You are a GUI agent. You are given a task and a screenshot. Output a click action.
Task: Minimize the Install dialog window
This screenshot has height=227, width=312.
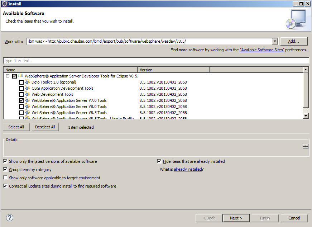pyautogui.click(x=295, y=4)
